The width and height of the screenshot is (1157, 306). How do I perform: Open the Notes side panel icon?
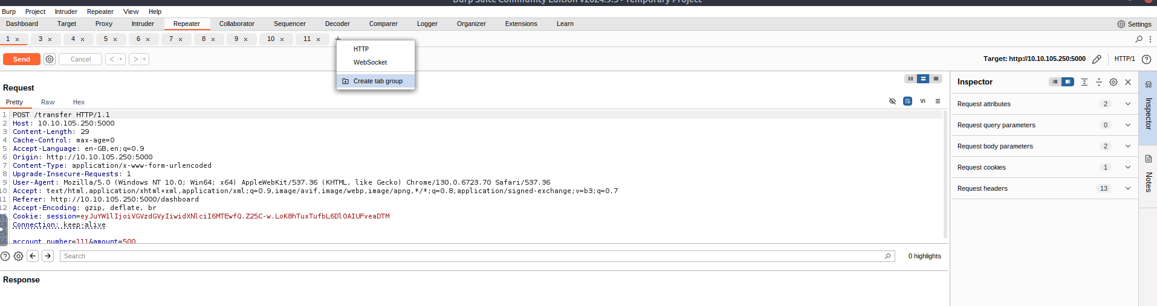tap(1149, 159)
